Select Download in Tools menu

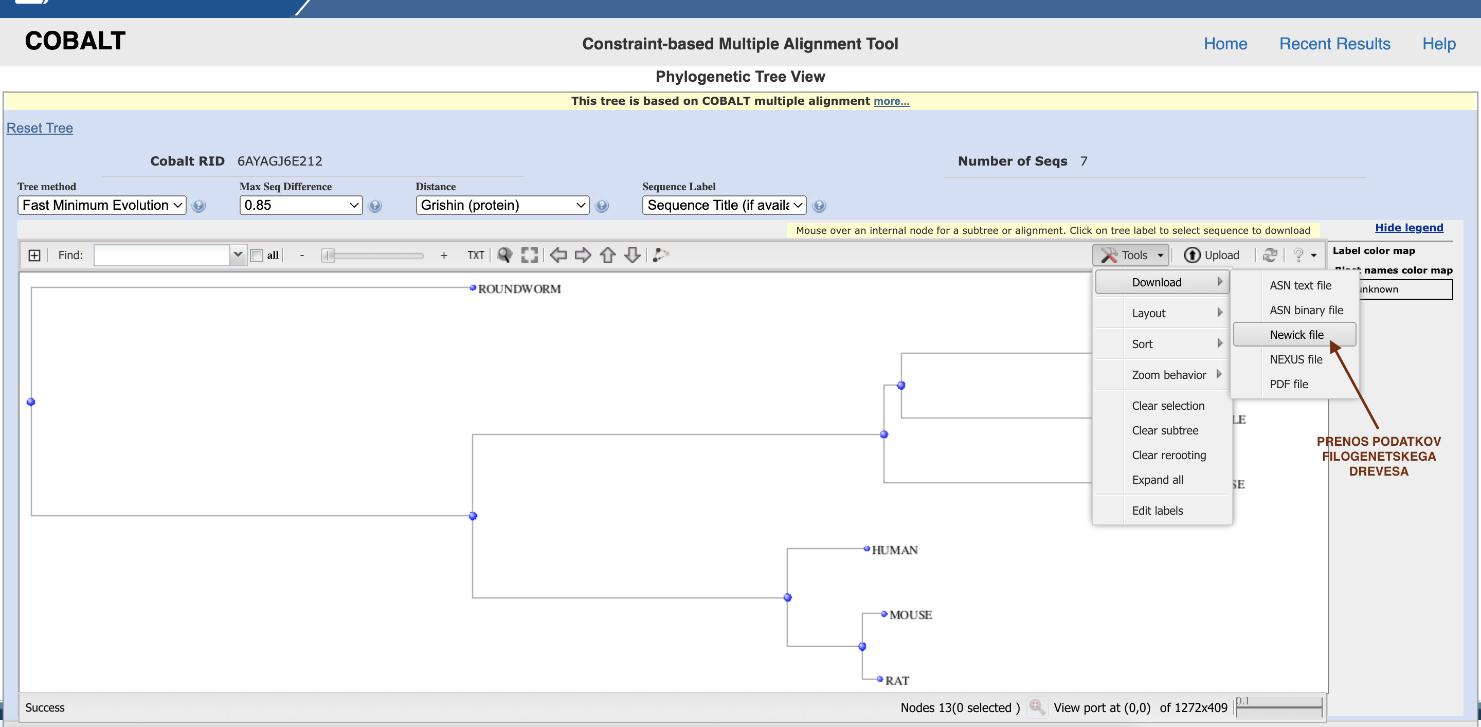[x=1162, y=282]
